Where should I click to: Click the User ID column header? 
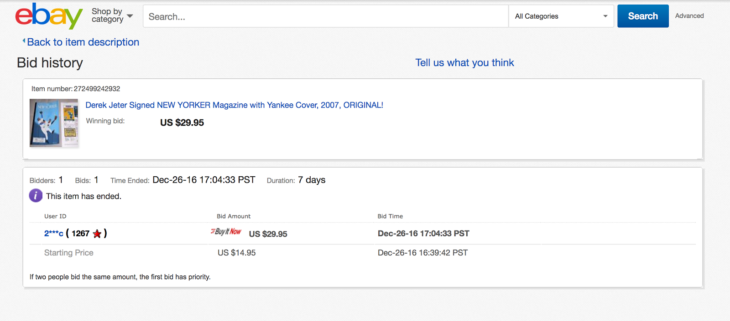(55, 216)
